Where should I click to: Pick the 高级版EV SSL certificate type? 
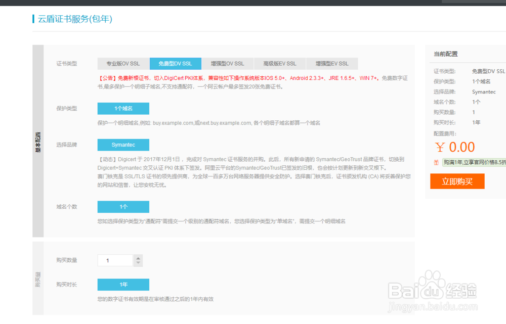280,64
